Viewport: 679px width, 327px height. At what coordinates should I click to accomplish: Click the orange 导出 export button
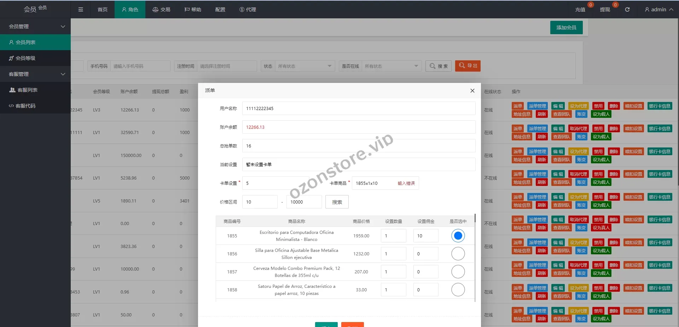coord(468,66)
